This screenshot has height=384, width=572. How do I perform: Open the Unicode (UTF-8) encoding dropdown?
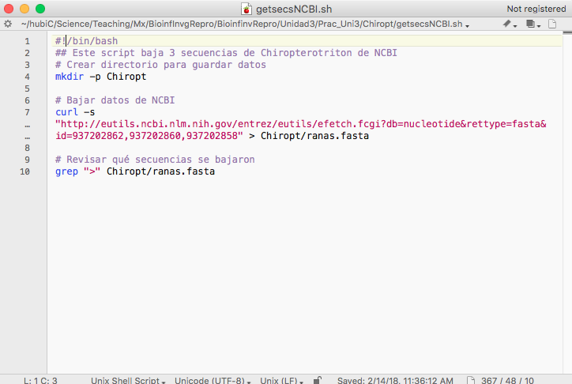[x=213, y=380]
